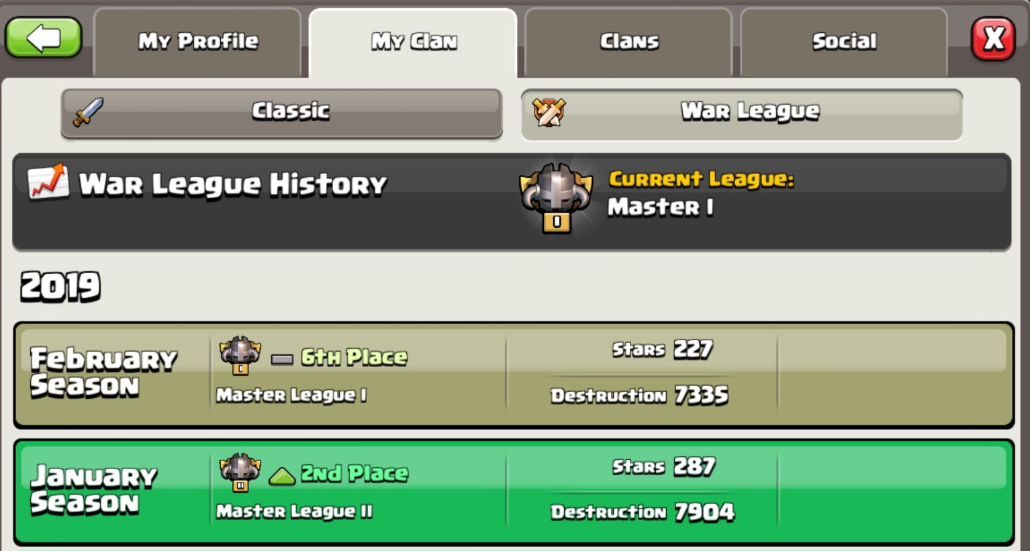Click the sword icon on Classic
The width and height of the screenshot is (1030, 551).
tap(88, 112)
